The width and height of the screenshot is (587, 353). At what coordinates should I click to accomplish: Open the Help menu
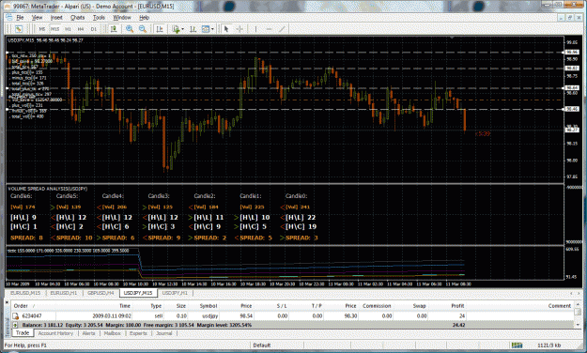pos(144,17)
